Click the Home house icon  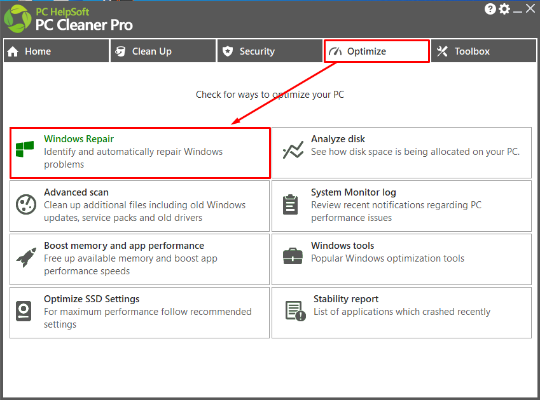[x=13, y=51]
